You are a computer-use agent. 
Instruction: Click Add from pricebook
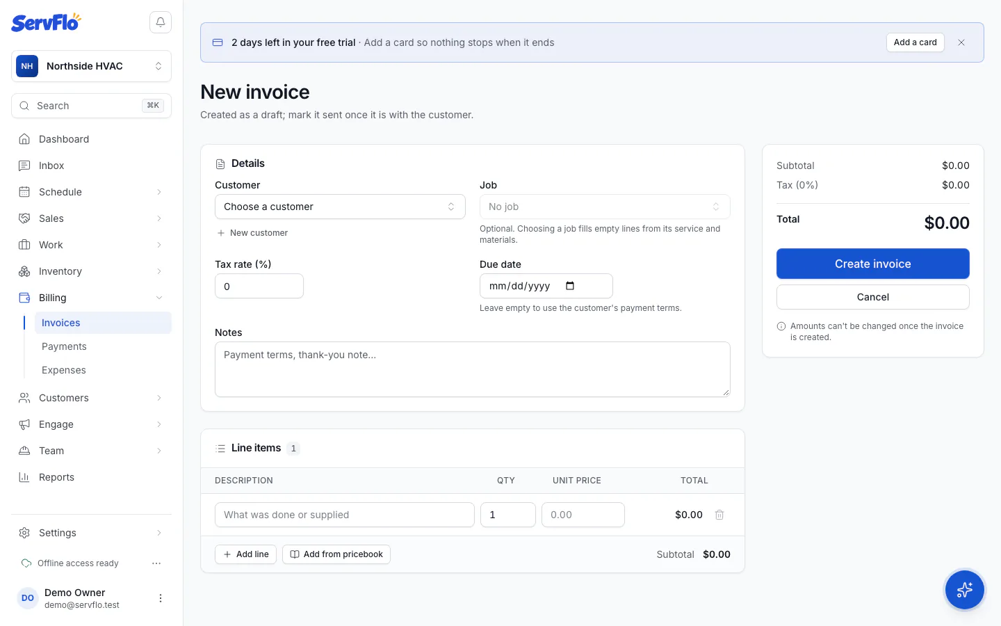coord(336,554)
